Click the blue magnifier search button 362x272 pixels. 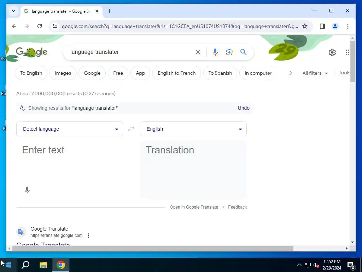point(243,52)
